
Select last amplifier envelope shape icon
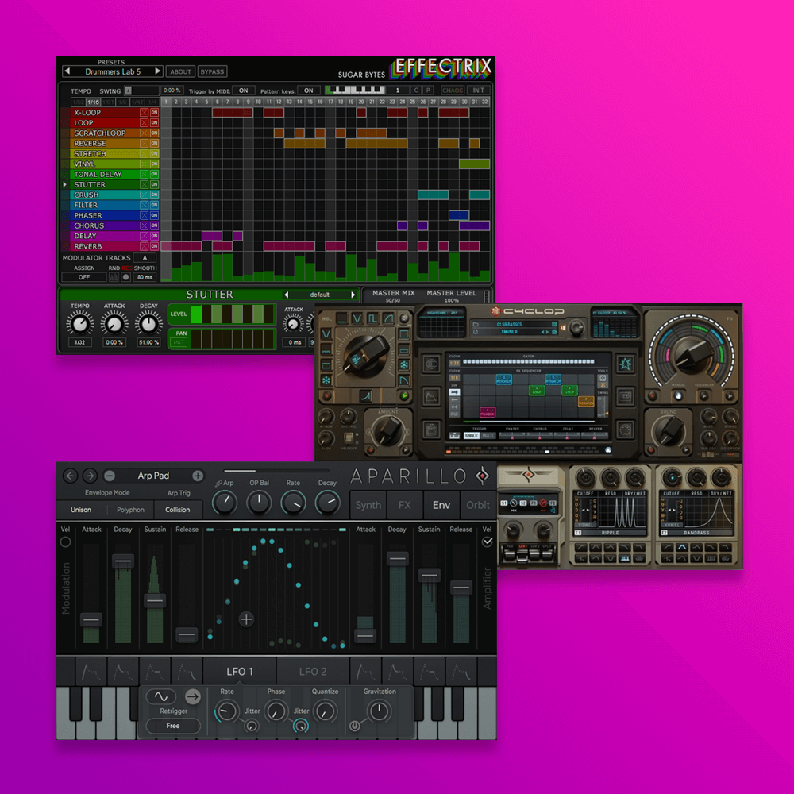(461, 672)
